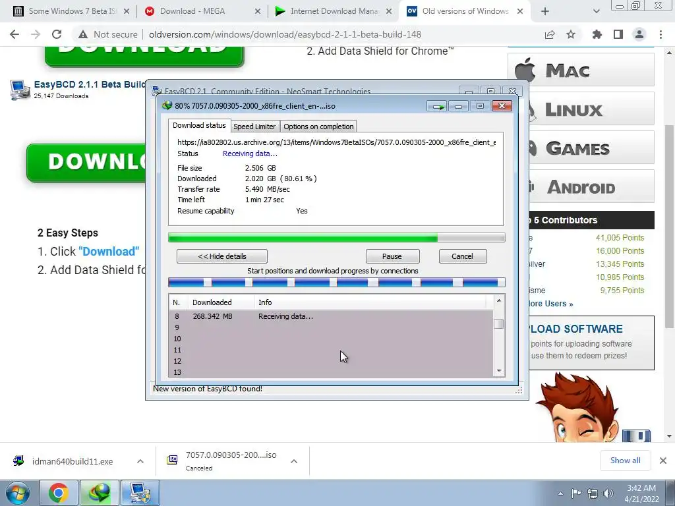Click the IDM green arrow title bar icon
Image resolution: width=675 pixels, height=506 pixels.
pyautogui.click(x=438, y=106)
